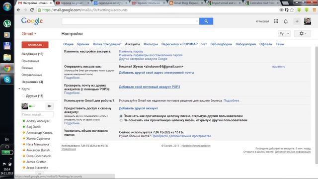Open Входящие (13) folder
The height and width of the screenshot is (179, 318).
(32, 54)
